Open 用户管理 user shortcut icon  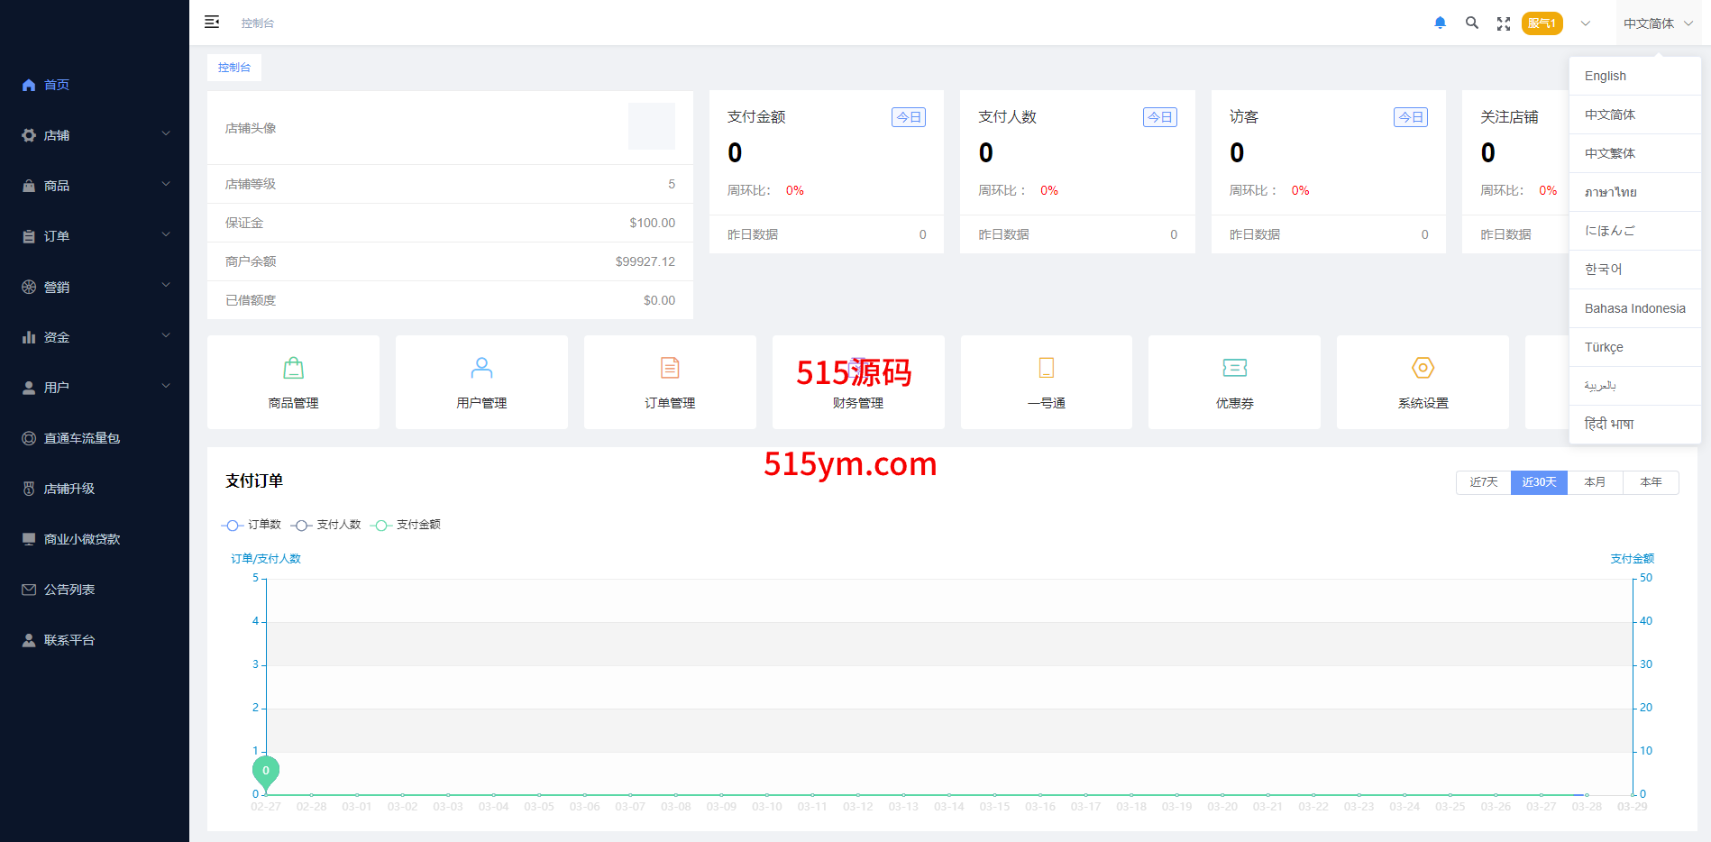[481, 368]
